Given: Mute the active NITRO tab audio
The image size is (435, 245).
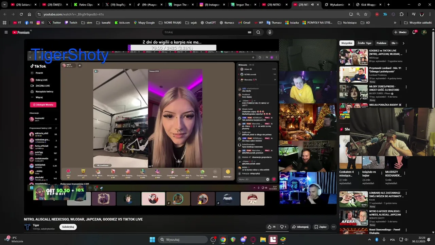Looking at the screenshot, I should coord(312,5).
